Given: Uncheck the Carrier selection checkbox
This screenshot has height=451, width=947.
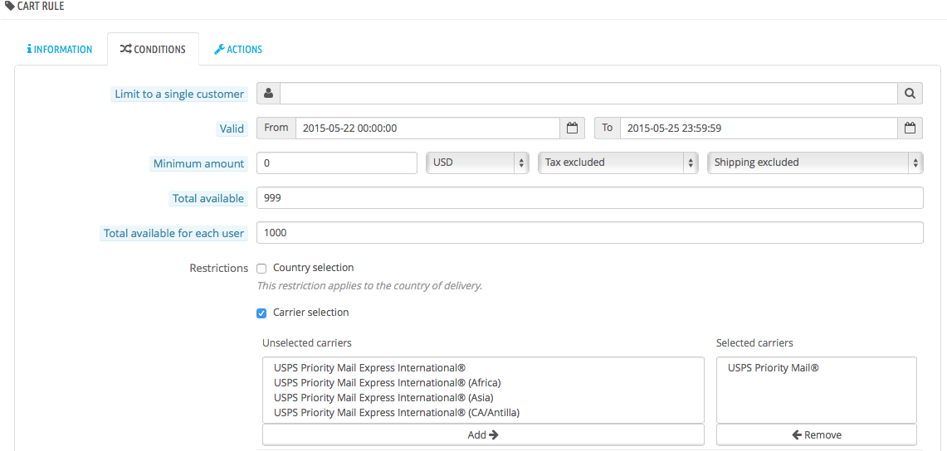Looking at the screenshot, I should [x=261, y=313].
